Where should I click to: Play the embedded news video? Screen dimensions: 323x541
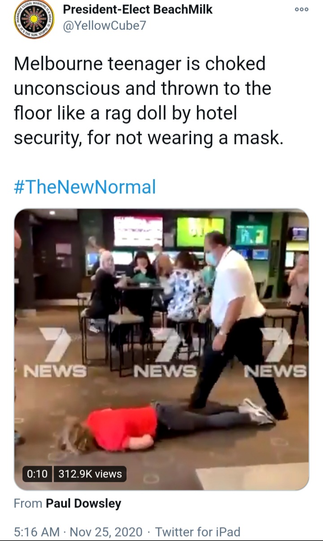pyautogui.click(x=161, y=350)
